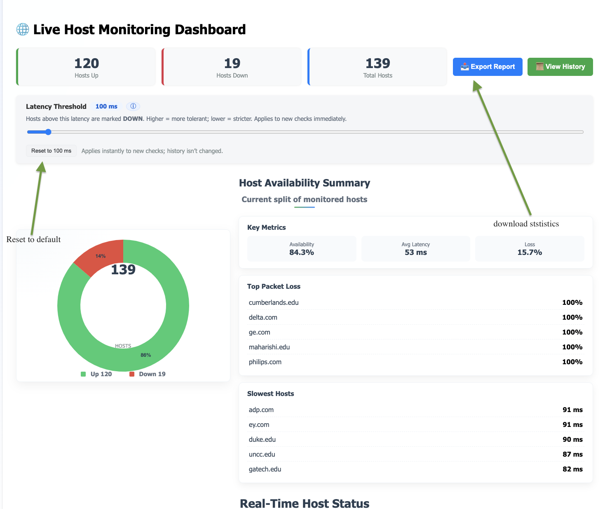Click the Top Packet Loss heading
605x509 pixels.
point(274,286)
